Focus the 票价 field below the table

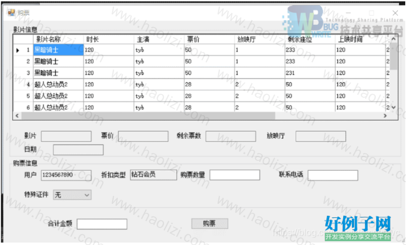click(143, 136)
